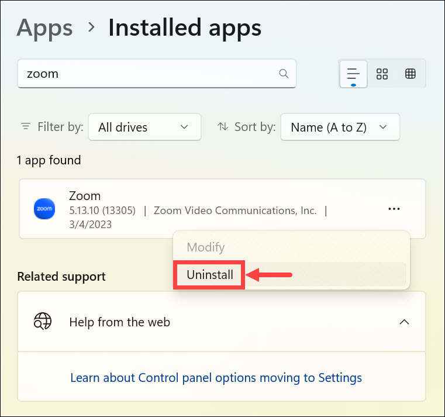
Task: Select Modify in the context menu
Action: pos(205,247)
